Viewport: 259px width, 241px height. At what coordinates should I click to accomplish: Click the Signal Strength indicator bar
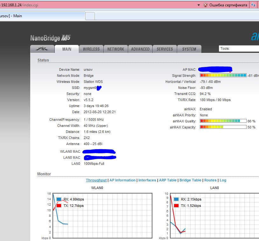click(x=223, y=76)
